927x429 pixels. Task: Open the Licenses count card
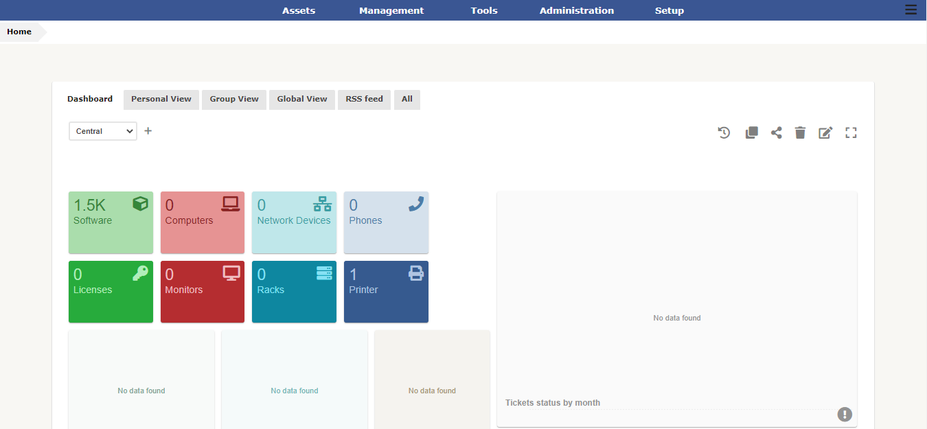tap(111, 292)
